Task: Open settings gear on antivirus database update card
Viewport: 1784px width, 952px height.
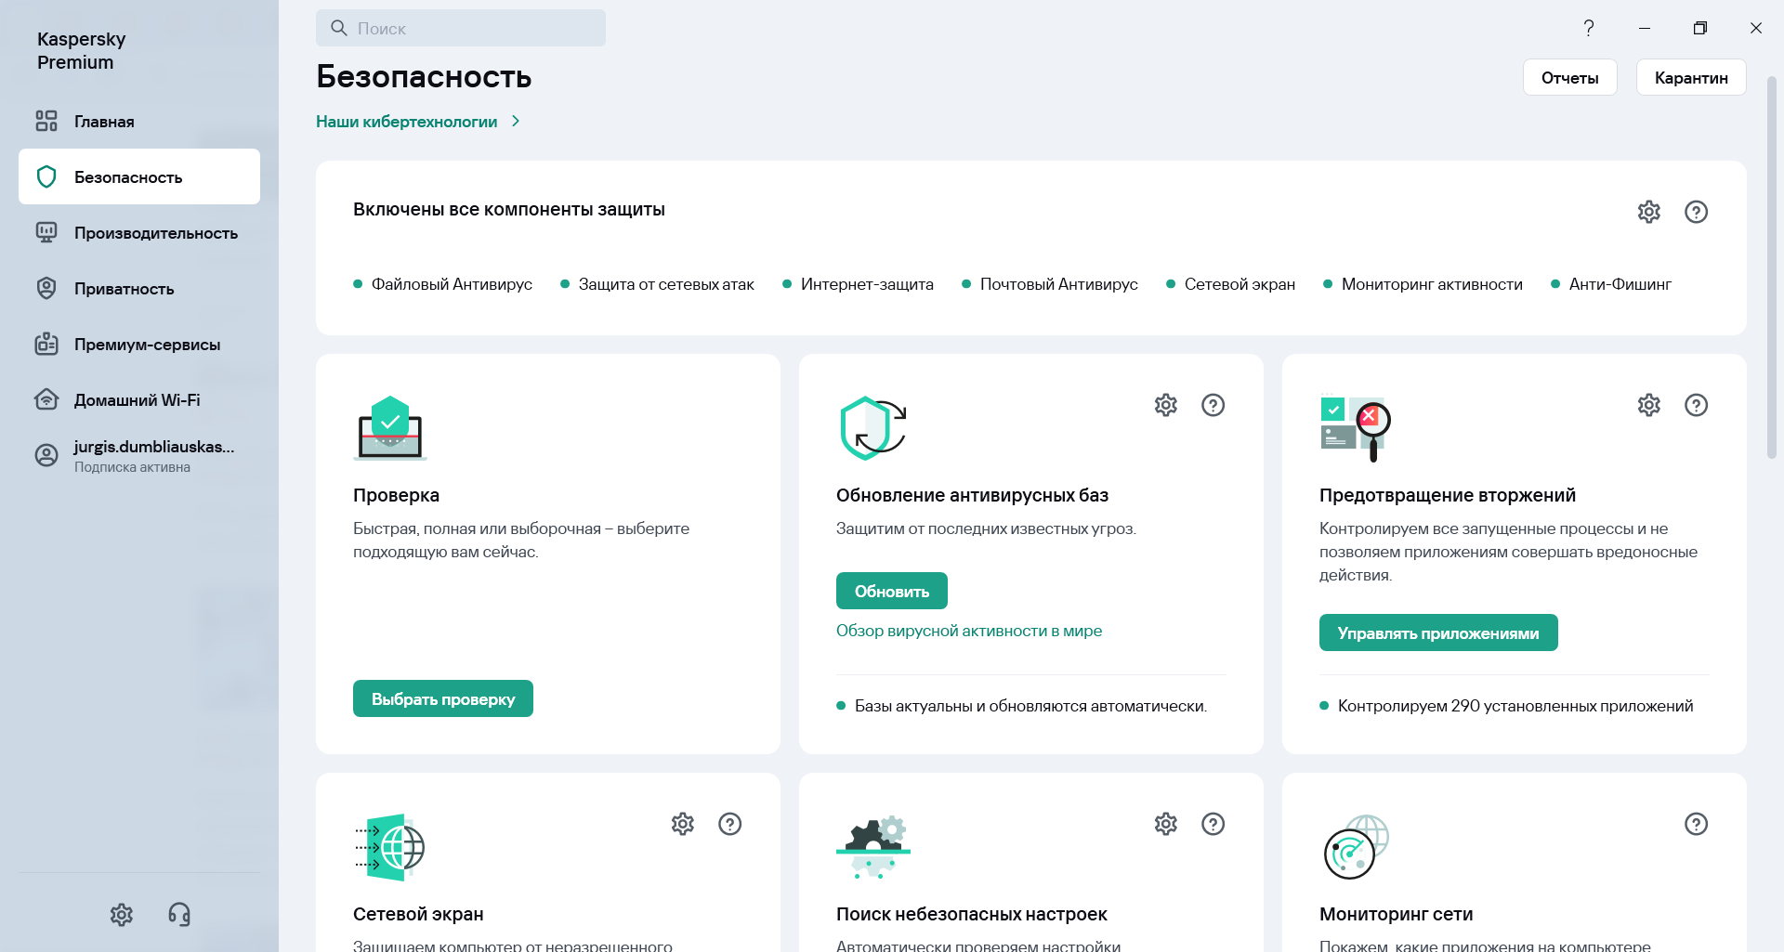Action: click(1166, 405)
